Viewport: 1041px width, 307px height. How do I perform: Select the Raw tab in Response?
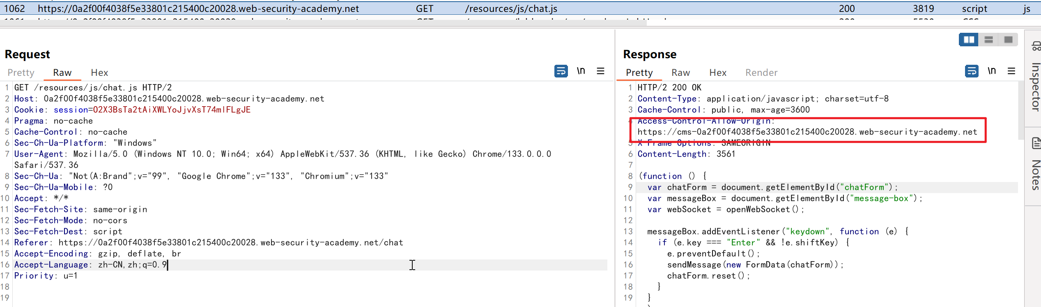pos(680,73)
